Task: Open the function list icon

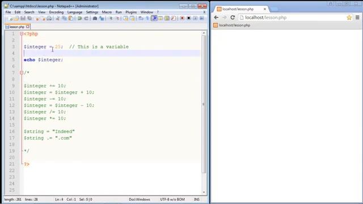Action: [174, 18]
